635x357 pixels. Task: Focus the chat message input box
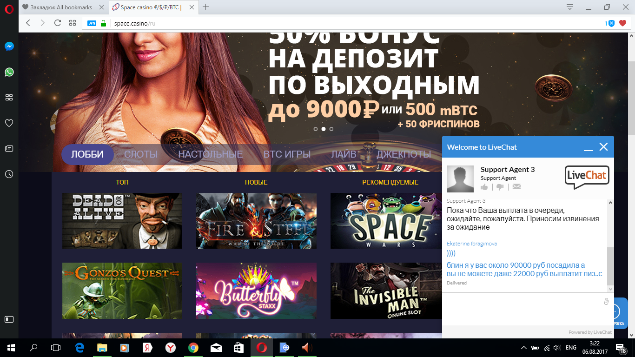click(523, 308)
